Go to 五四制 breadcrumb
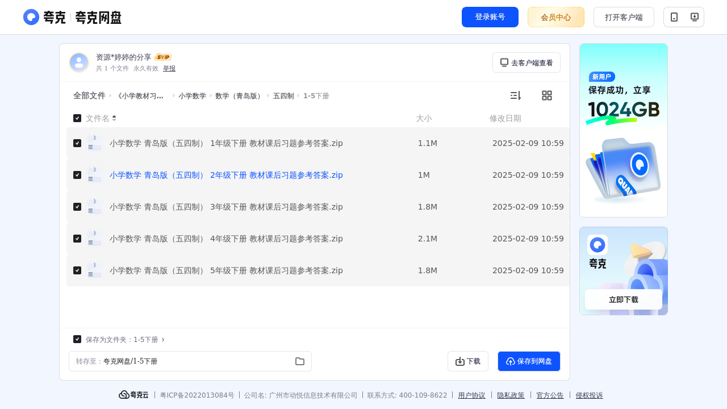This screenshot has height=409, width=727. pyautogui.click(x=283, y=96)
